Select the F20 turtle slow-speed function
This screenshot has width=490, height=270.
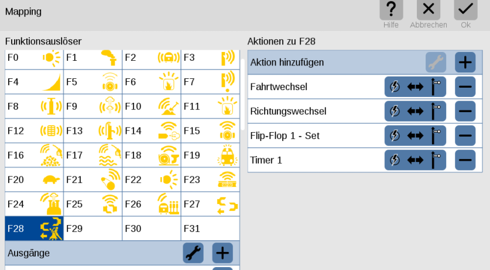34,180
